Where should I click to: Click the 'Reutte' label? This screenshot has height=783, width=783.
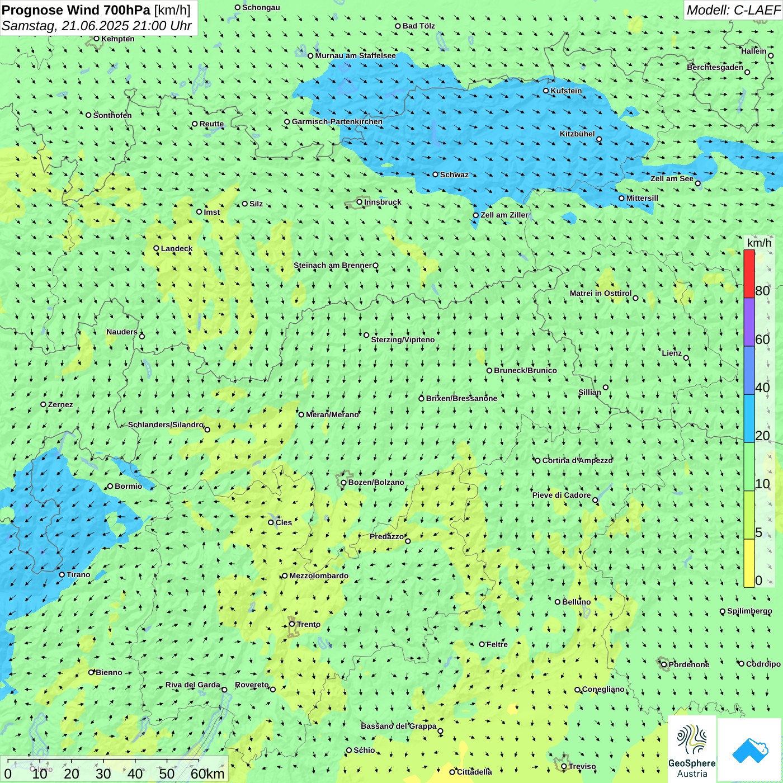click(x=212, y=124)
